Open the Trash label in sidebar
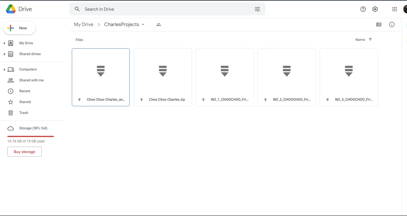The width and height of the screenshot is (407, 216). (24, 113)
